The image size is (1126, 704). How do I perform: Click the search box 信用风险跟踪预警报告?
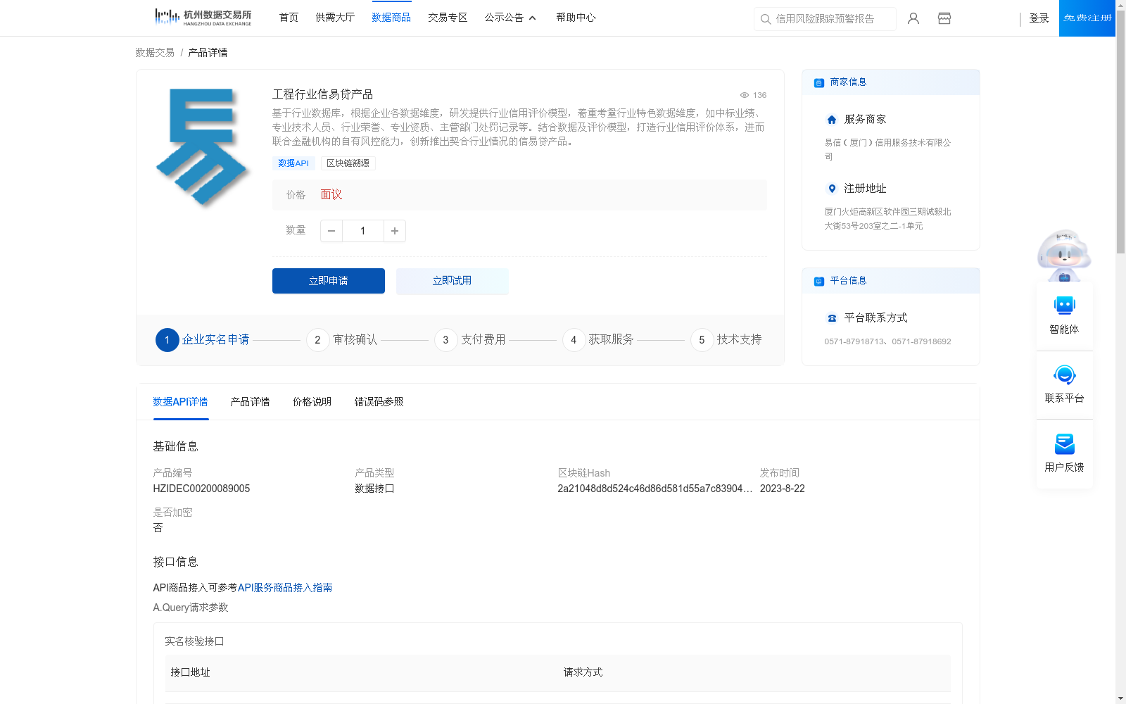click(825, 19)
